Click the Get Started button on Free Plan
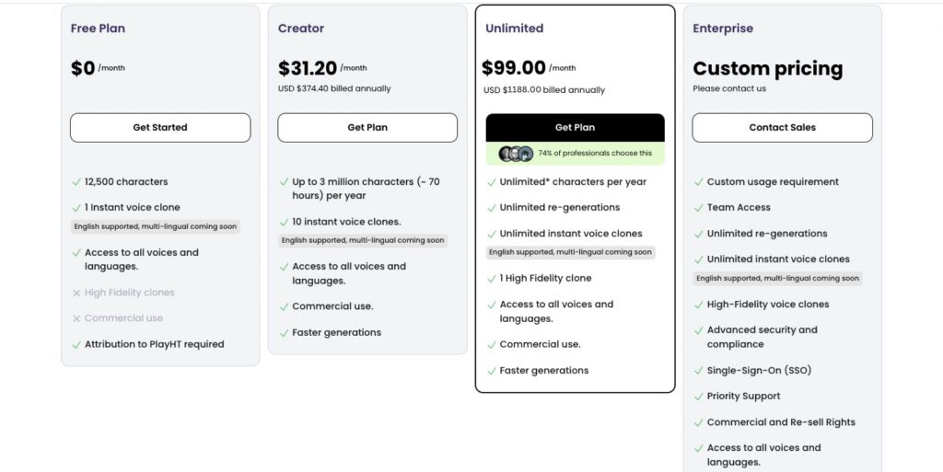The image size is (943, 472). pyautogui.click(x=160, y=127)
